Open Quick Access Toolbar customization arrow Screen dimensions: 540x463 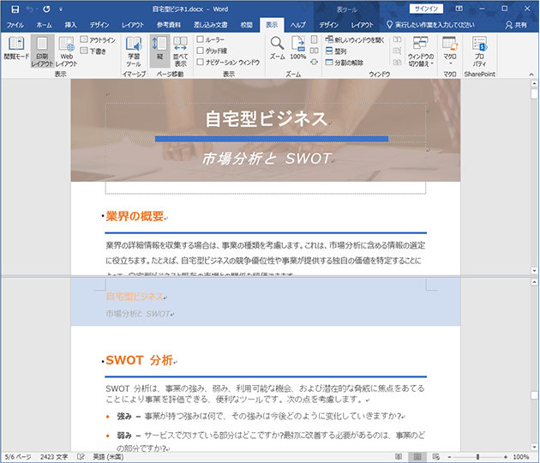(61, 9)
